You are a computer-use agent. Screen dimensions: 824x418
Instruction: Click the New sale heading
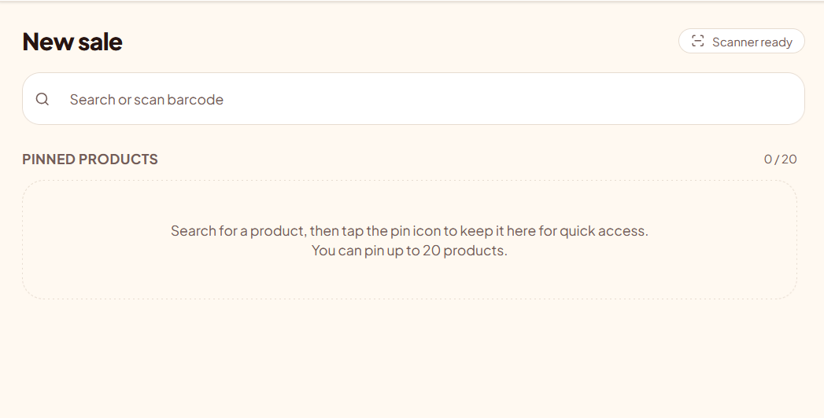pos(72,42)
